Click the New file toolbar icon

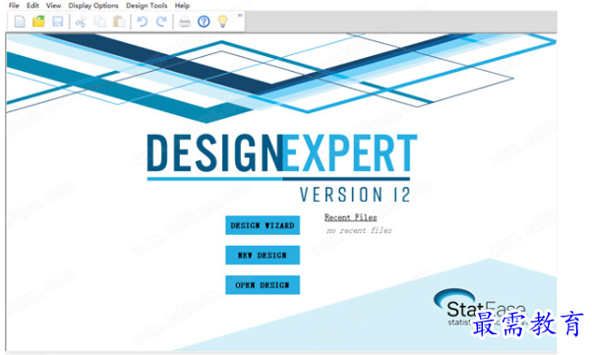click(x=20, y=22)
